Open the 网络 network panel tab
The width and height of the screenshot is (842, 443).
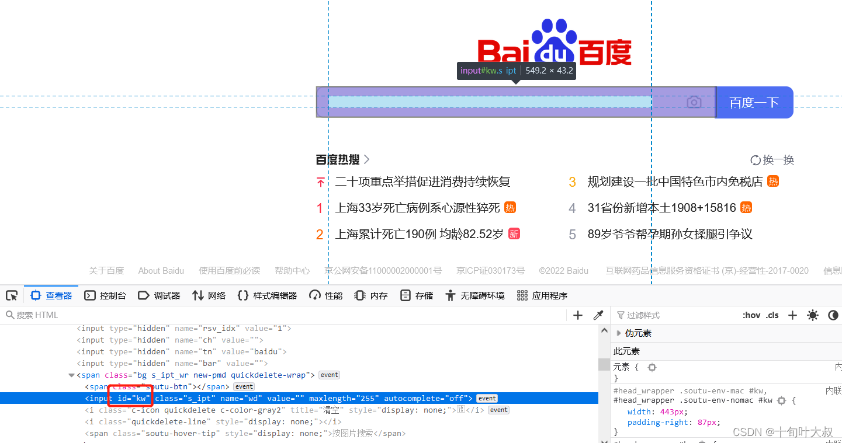coord(209,295)
